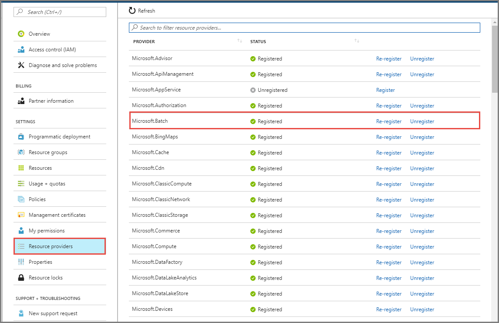Open Programmatic deployment menu item
Viewport: 499px width, 323px height.
pyautogui.click(x=59, y=137)
